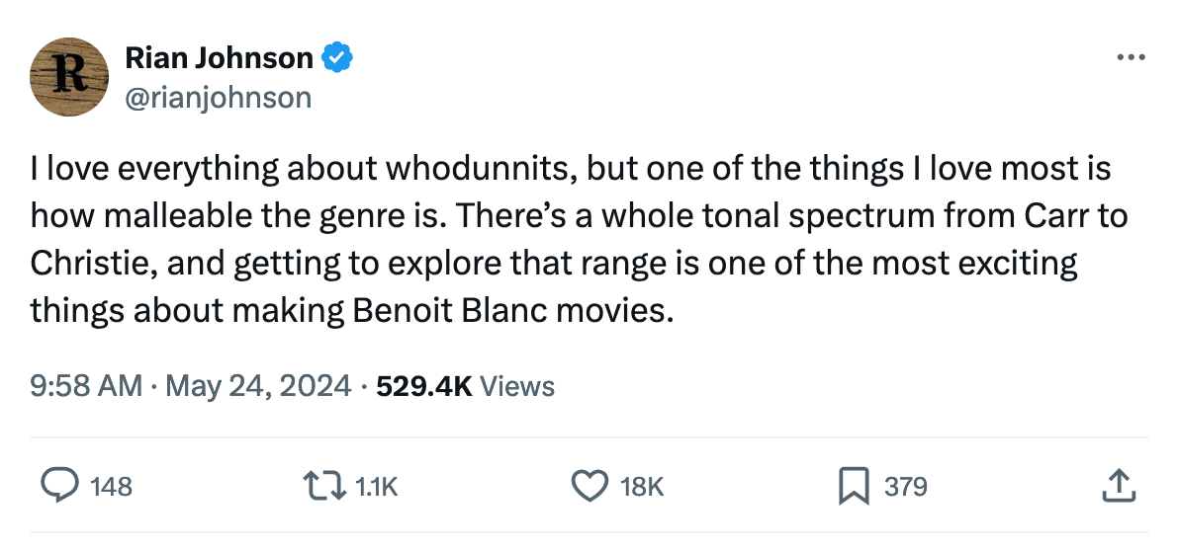
Task: Click the 18K likes count
Action: click(642, 487)
